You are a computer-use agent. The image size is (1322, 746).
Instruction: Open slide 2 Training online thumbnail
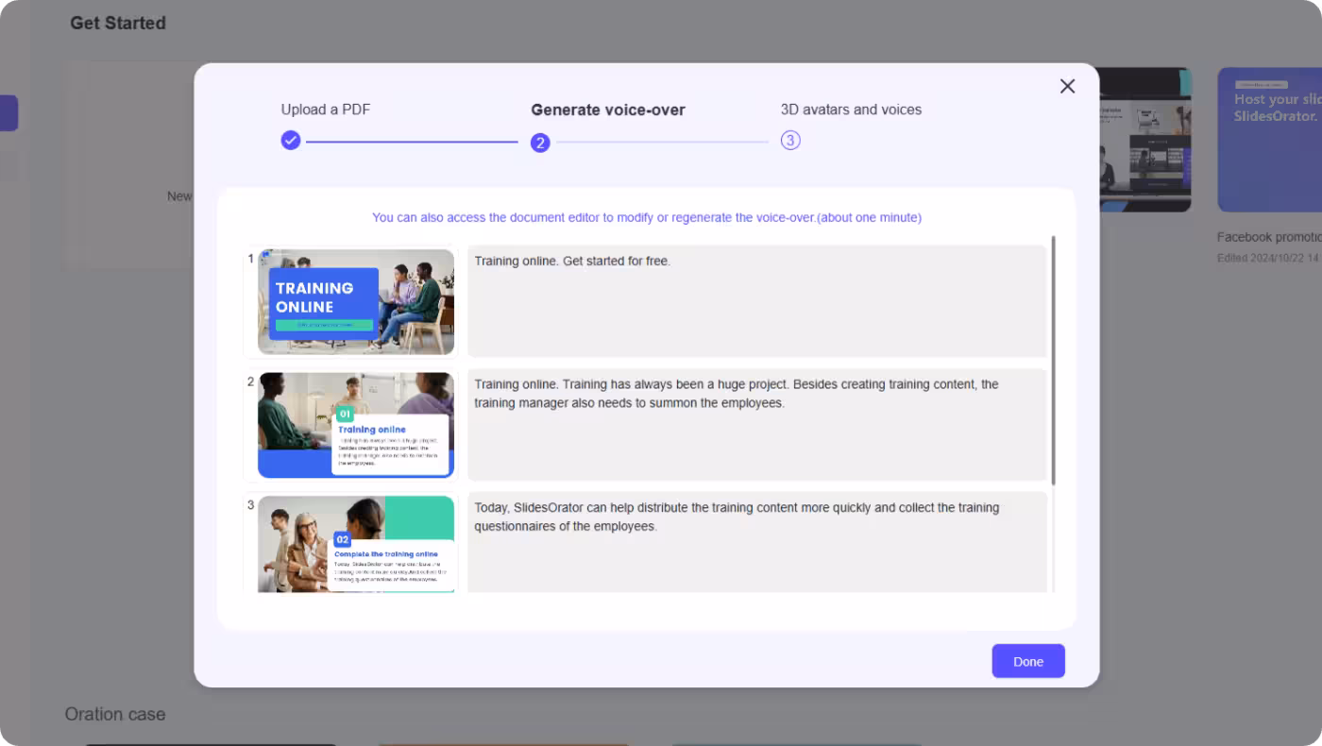[356, 425]
